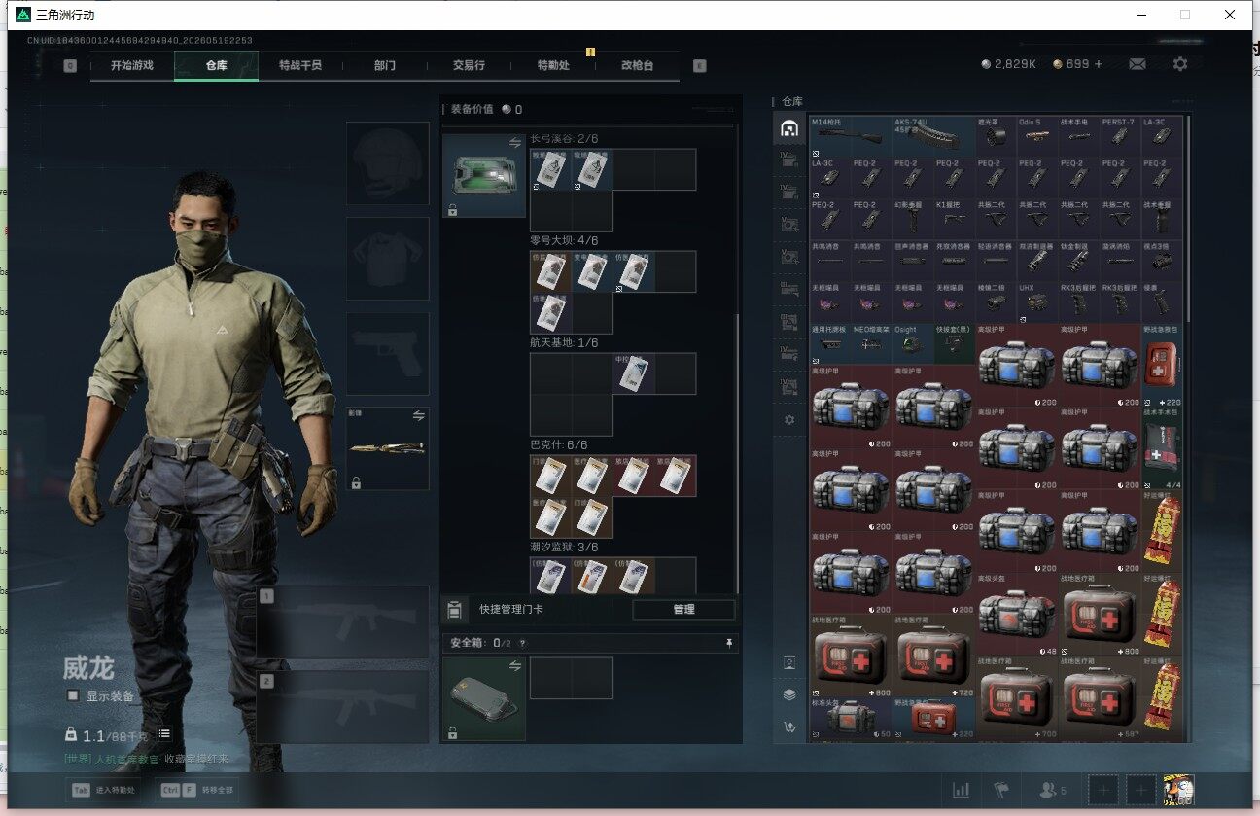Screen dimensions: 1260x816
Task: Click the world chat message line
Action: 147,759
